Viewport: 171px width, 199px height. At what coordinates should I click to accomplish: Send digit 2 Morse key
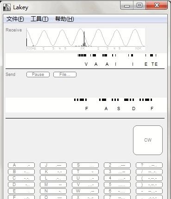click(x=117, y=165)
